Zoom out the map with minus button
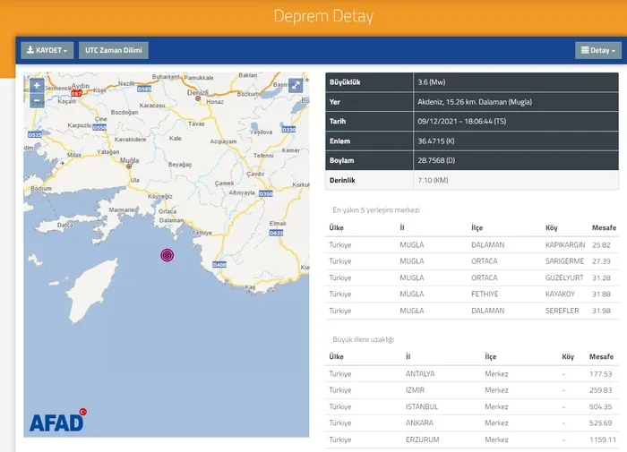The height and width of the screenshot is (452, 627). coord(37,101)
